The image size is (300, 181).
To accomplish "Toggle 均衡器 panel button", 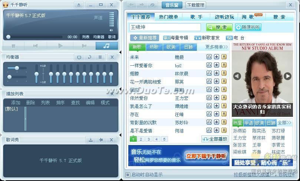I will [99, 37].
